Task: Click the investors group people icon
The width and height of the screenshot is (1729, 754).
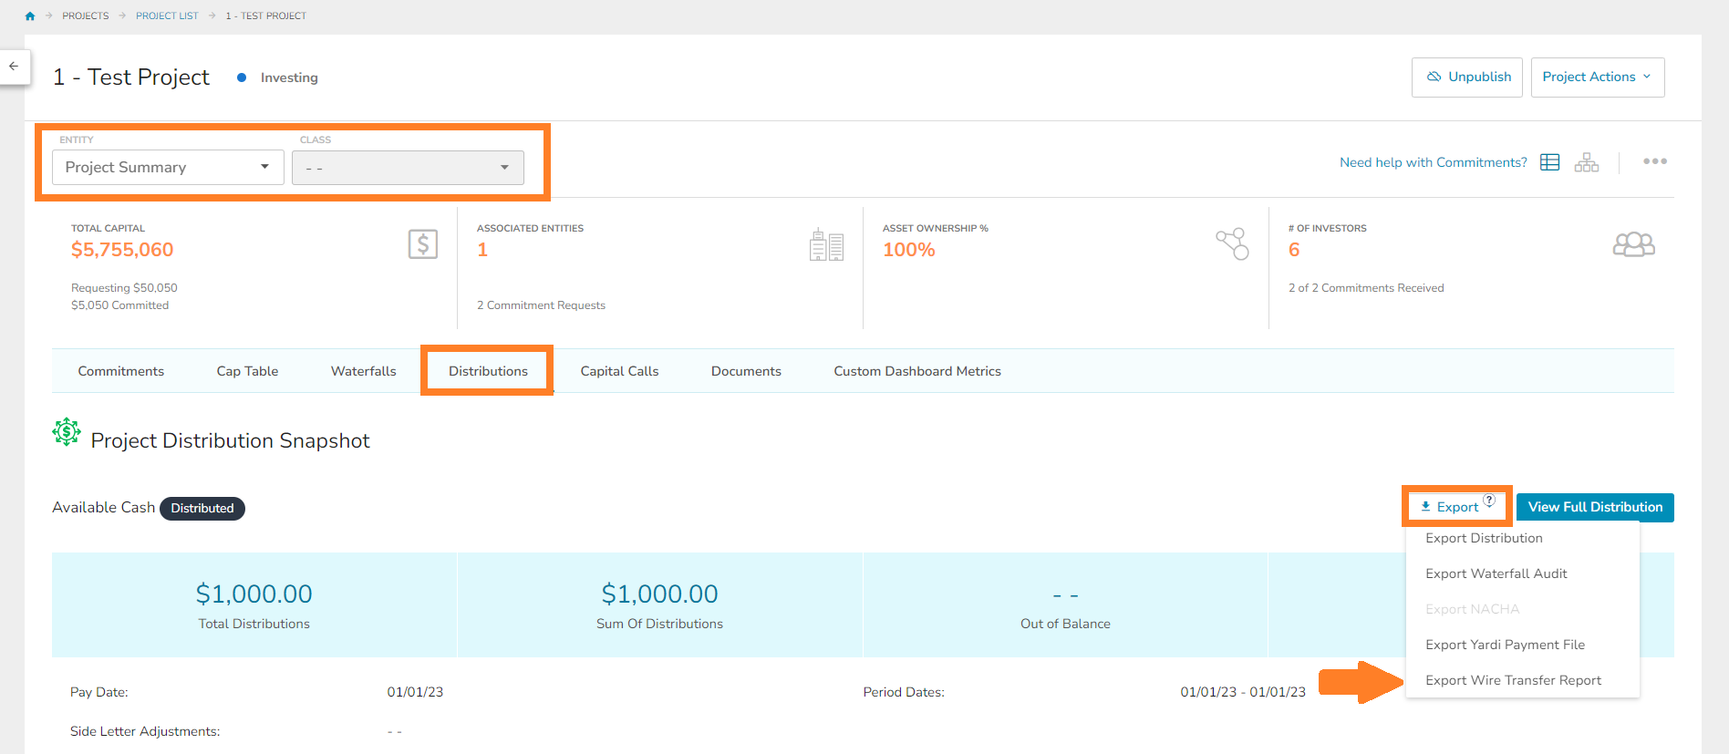Action: coord(1634,244)
